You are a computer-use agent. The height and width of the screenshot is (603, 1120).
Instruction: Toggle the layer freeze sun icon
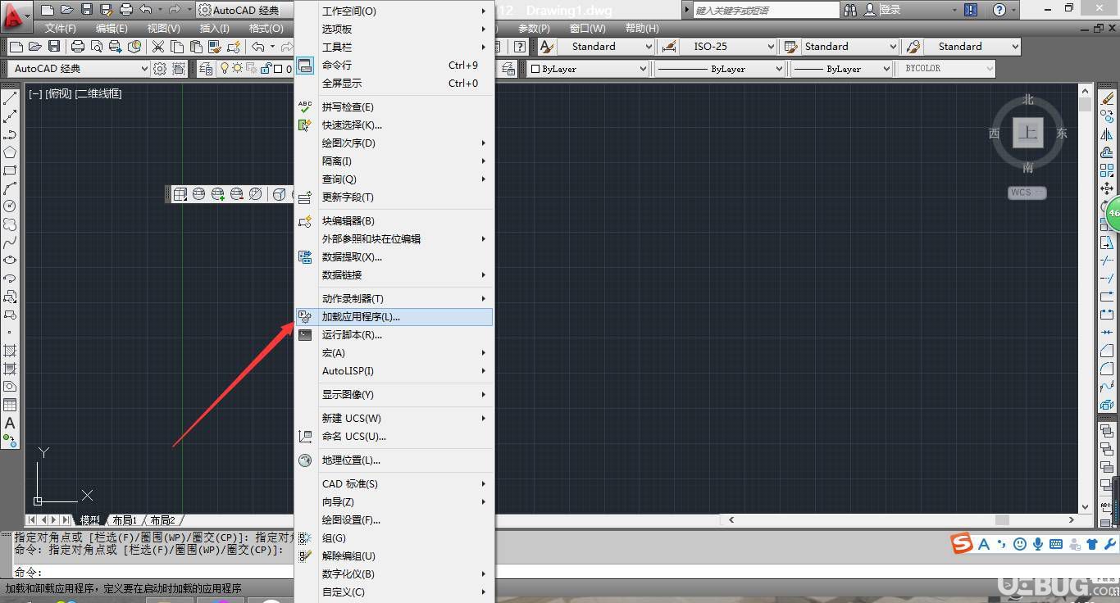(x=237, y=69)
